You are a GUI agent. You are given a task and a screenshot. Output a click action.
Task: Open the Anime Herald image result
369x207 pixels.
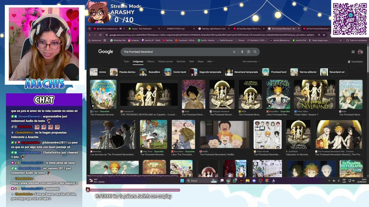click(x=268, y=135)
